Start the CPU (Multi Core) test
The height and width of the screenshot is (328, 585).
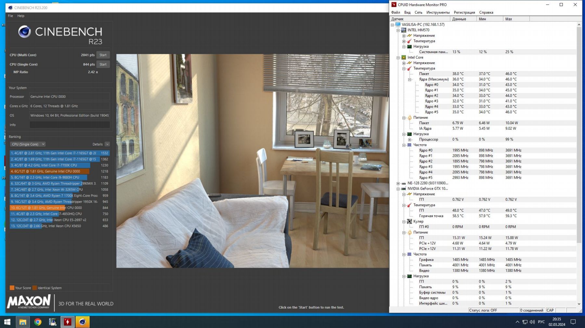103,55
